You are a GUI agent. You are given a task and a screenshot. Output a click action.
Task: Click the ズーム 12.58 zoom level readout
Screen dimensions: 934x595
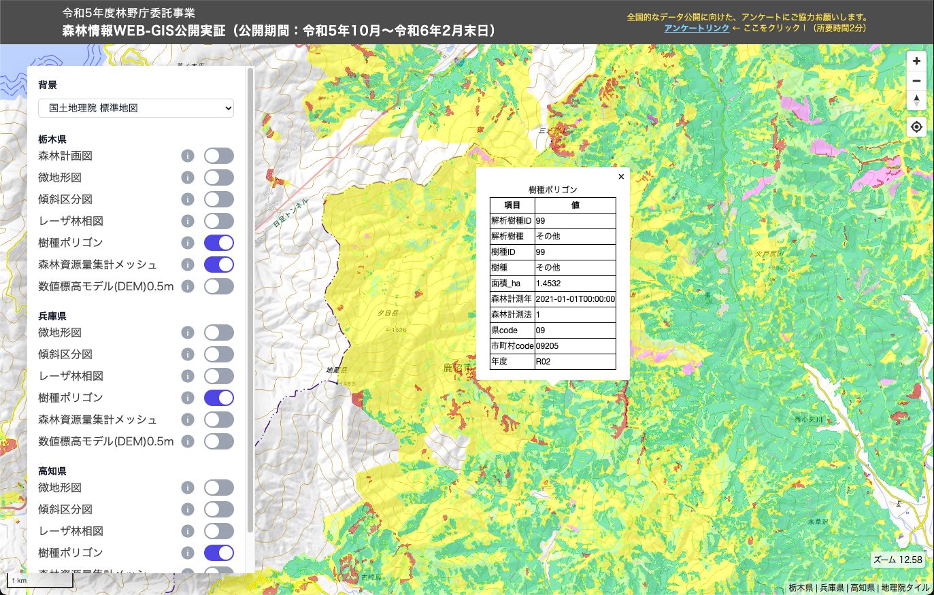tap(898, 560)
